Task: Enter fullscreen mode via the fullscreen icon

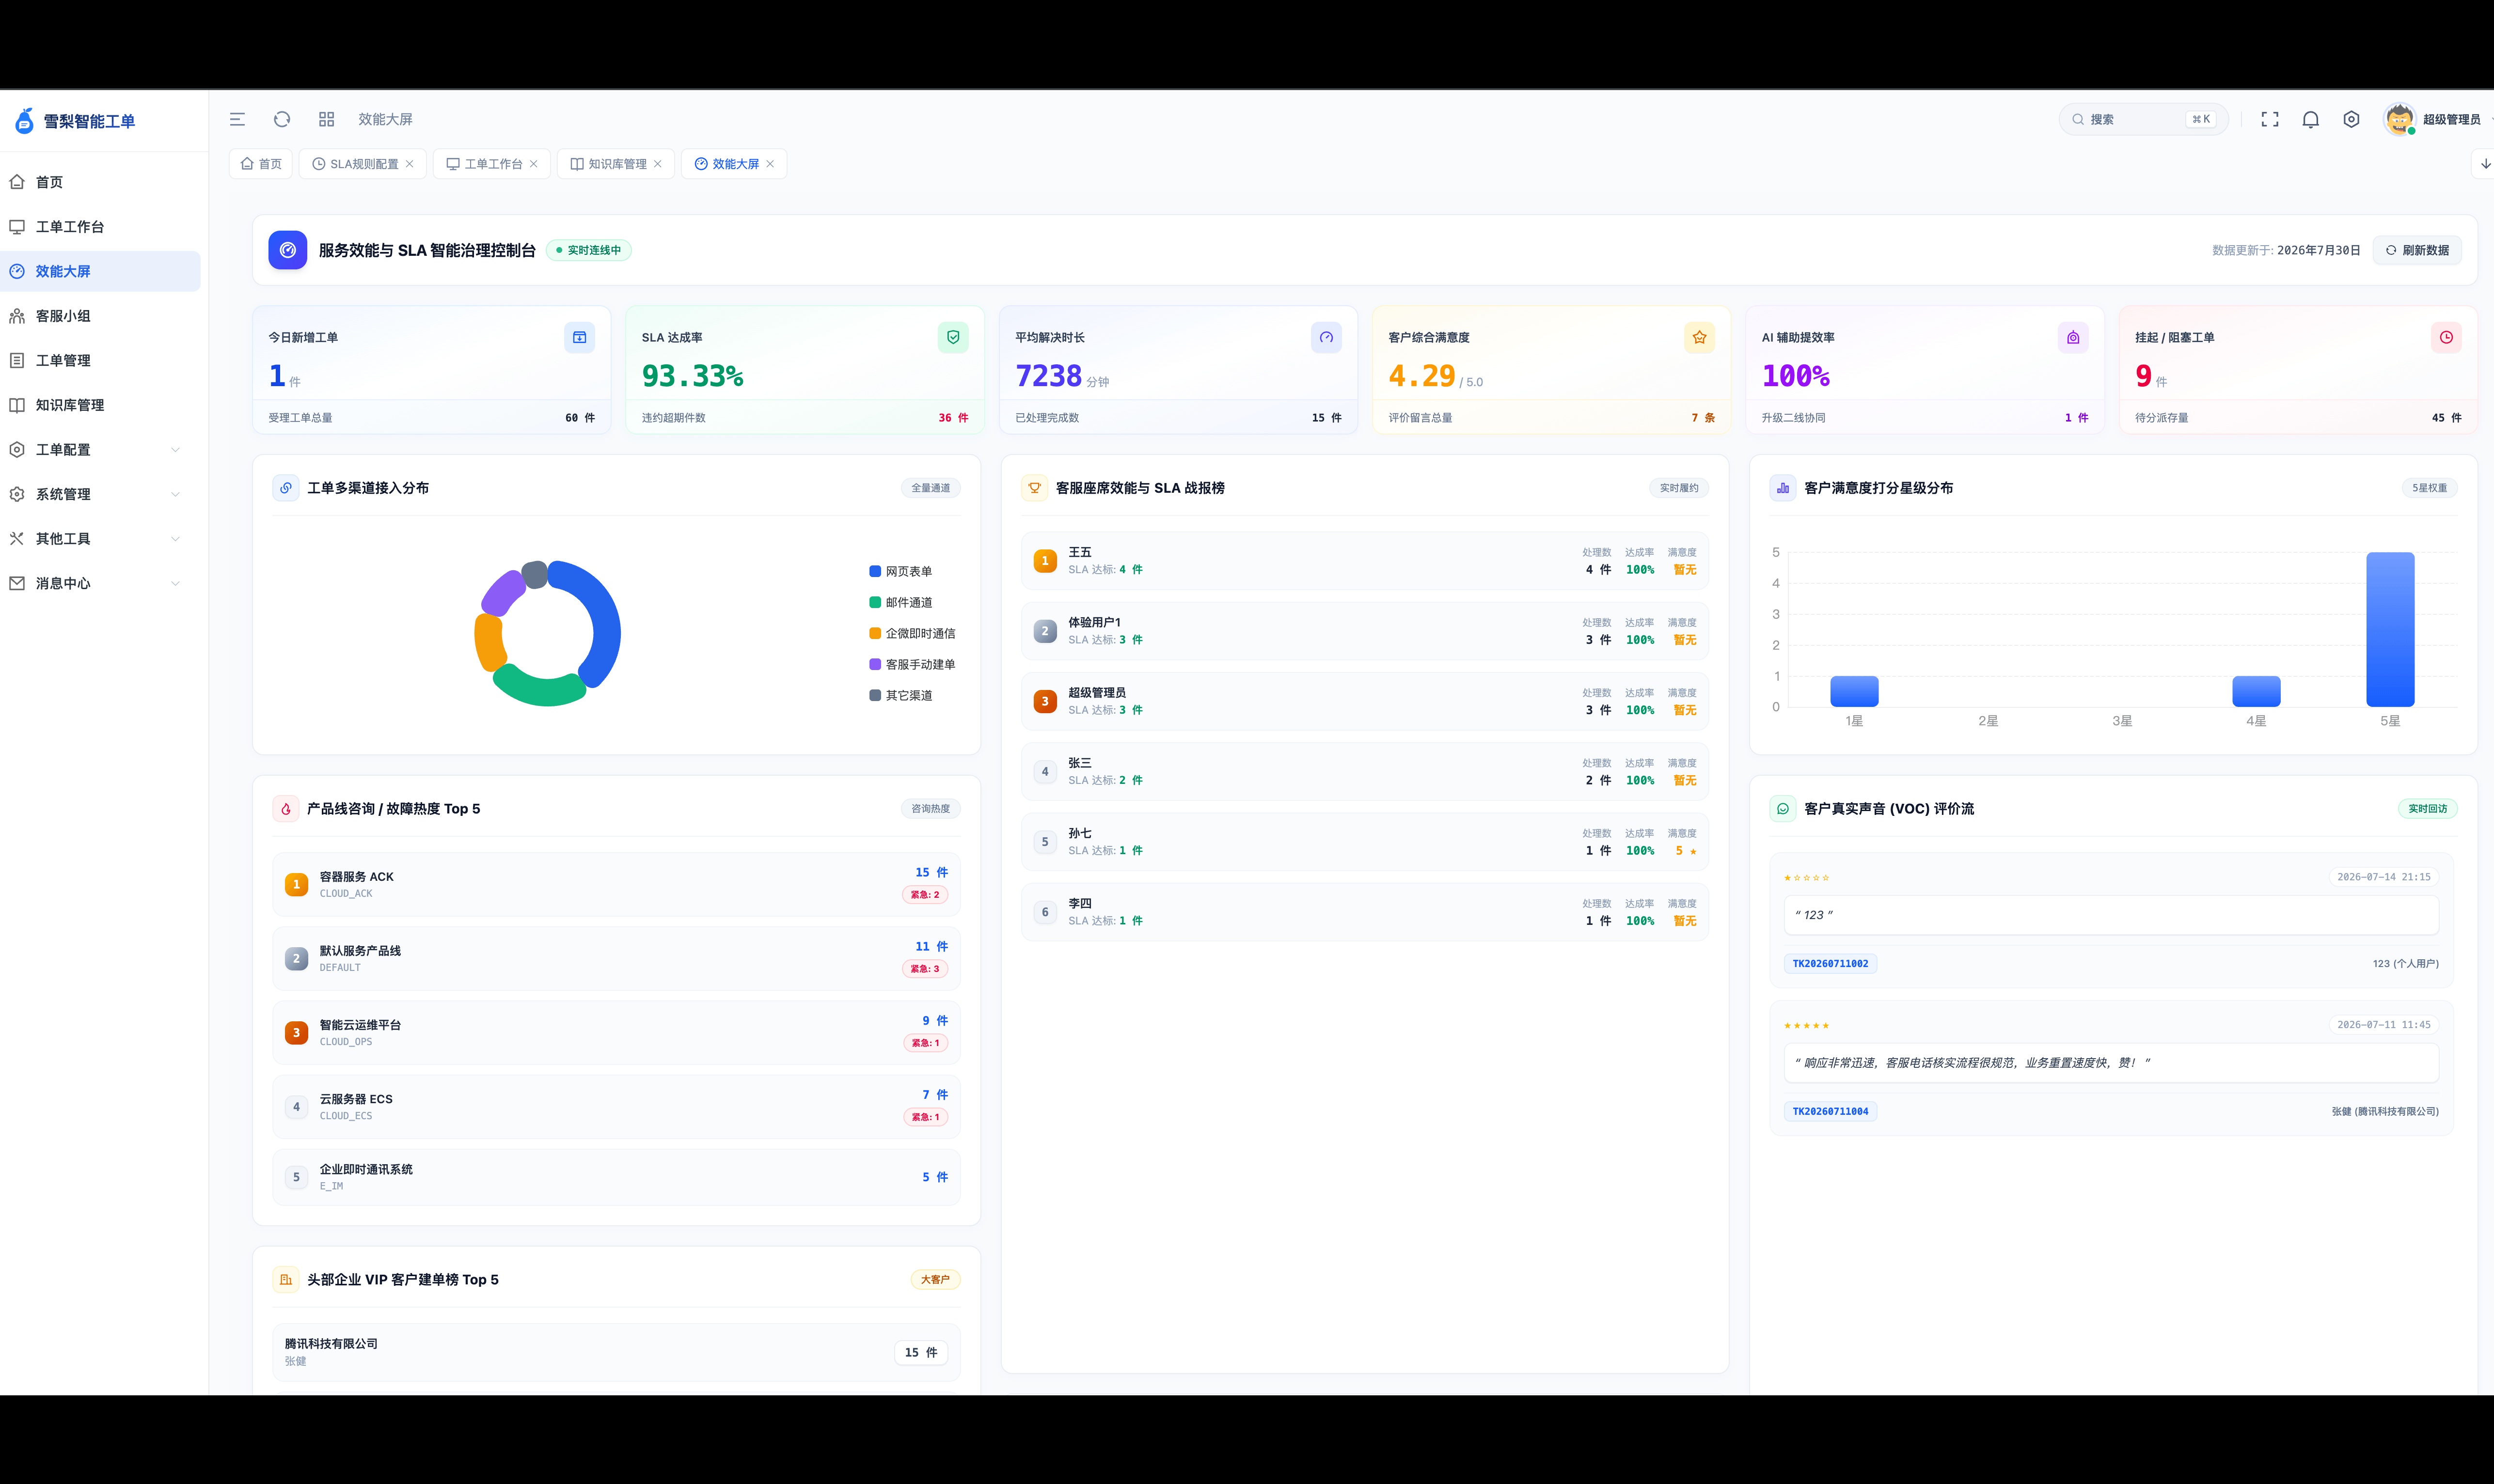Action: click(2270, 119)
